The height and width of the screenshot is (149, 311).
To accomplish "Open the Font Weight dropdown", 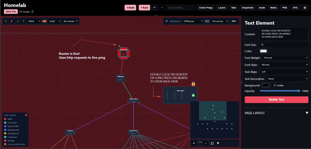I will coord(285,58).
